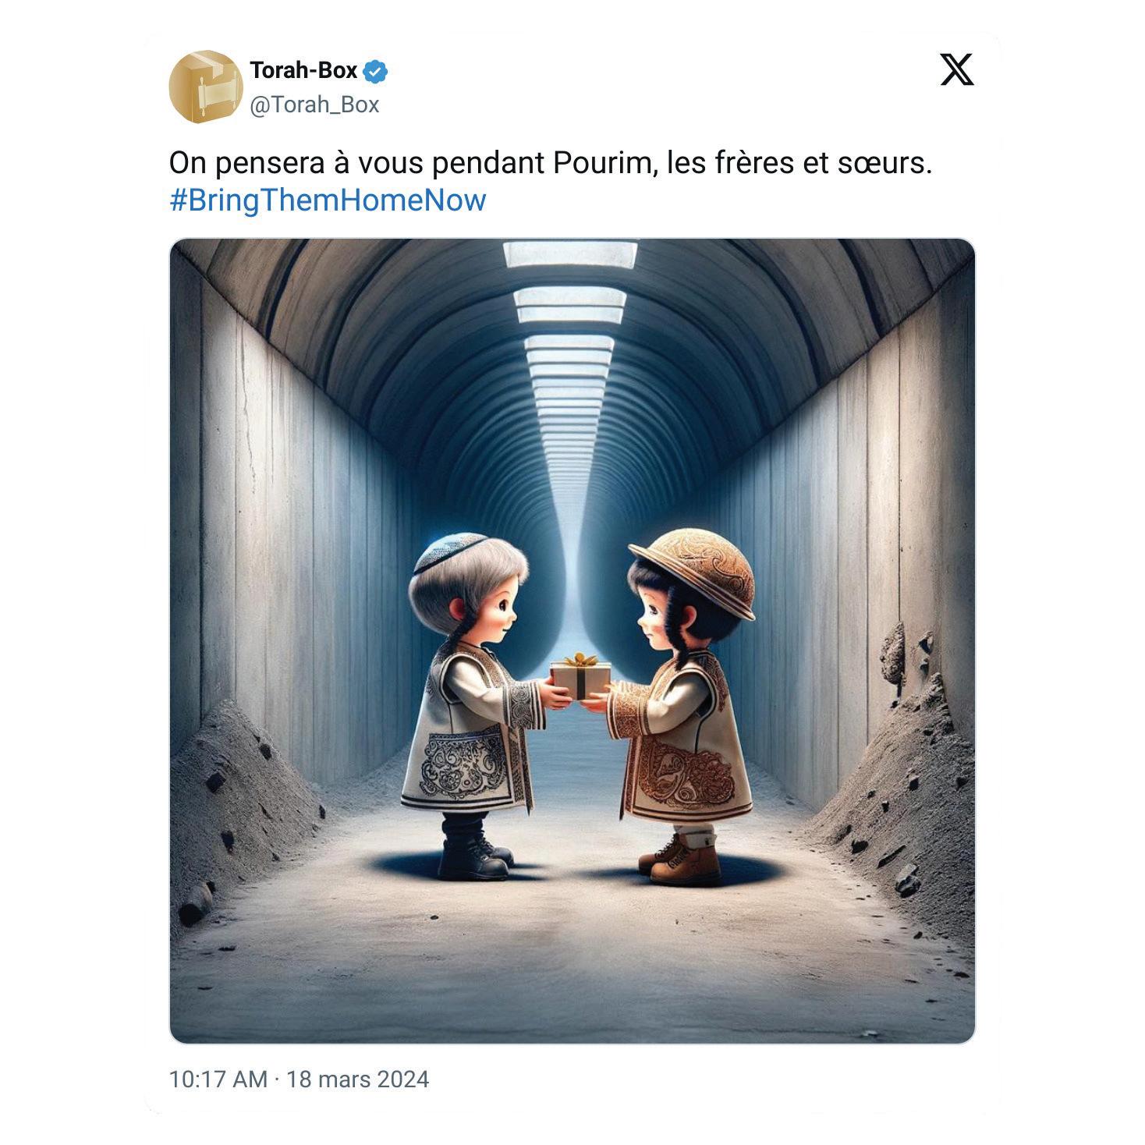Click the child wearing the kippah
Viewport: 1145px width, 1145px height.
point(473,706)
